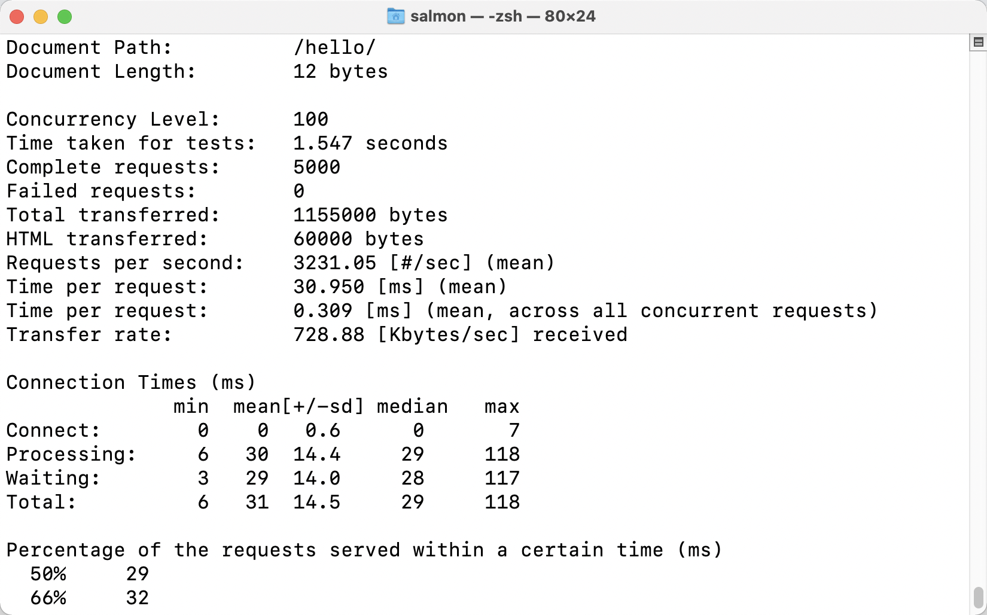The width and height of the screenshot is (987, 615).
Task: Click the "66%" percentile row label
Action: coord(48,598)
